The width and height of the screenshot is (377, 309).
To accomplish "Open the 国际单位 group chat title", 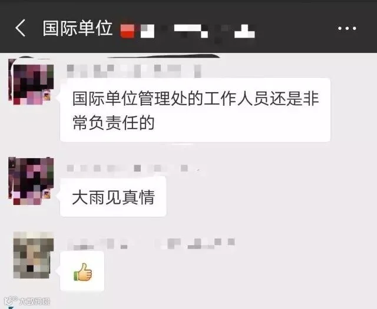I will (78, 28).
